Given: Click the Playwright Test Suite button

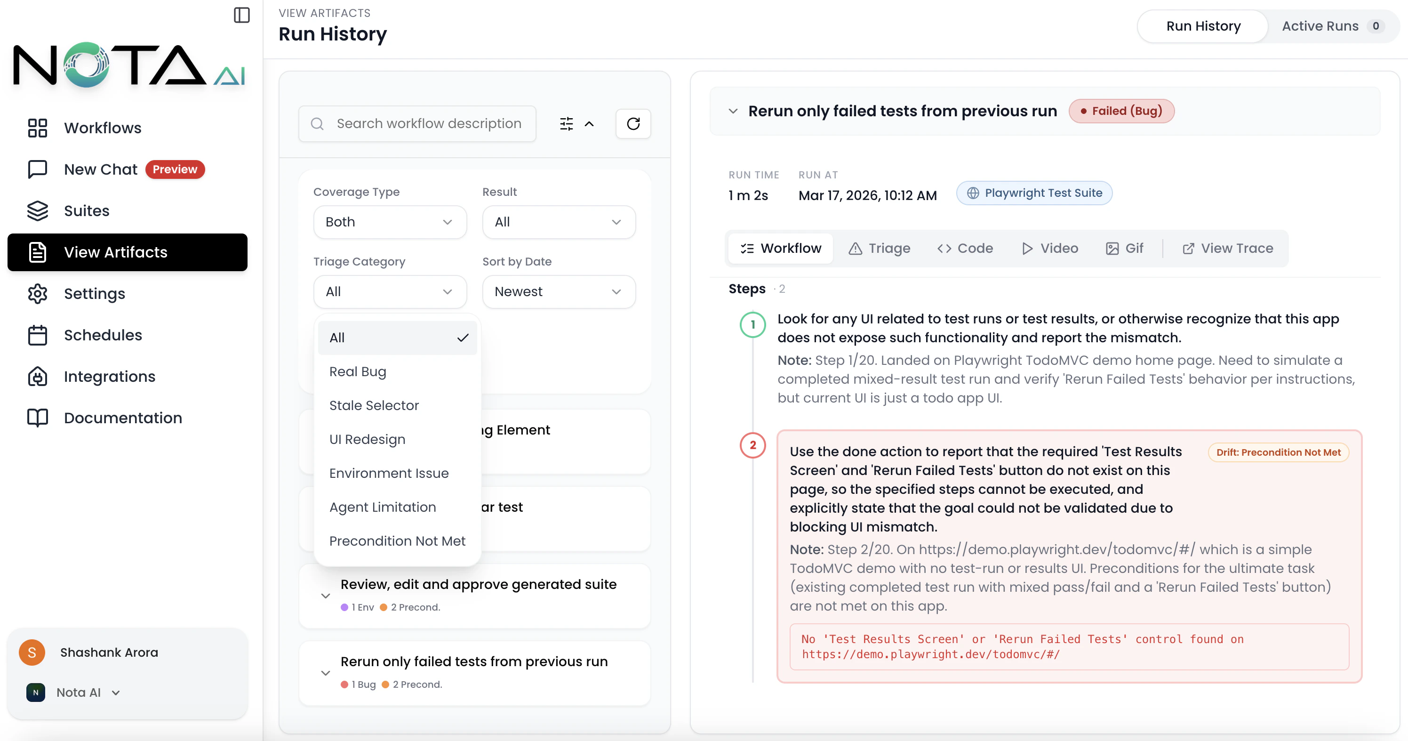Looking at the screenshot, I should tap(1033, 193).
